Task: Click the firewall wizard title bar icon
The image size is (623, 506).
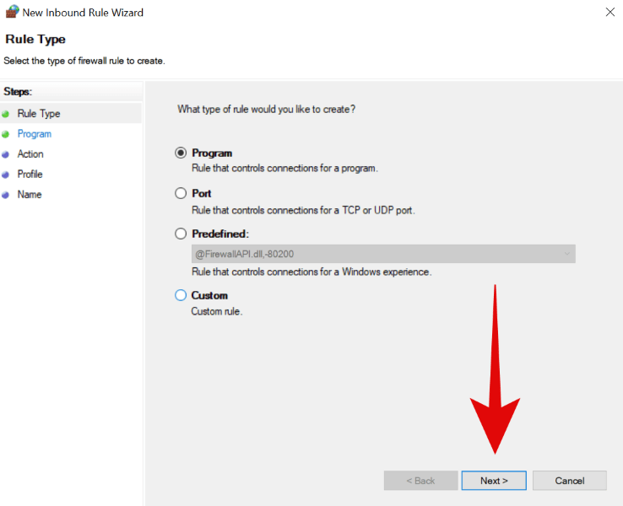Action: tap(12, 13)
